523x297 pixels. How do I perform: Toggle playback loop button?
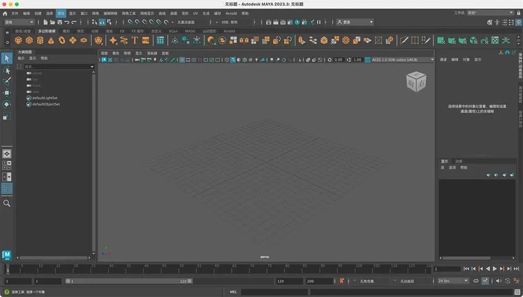(475, 281)
